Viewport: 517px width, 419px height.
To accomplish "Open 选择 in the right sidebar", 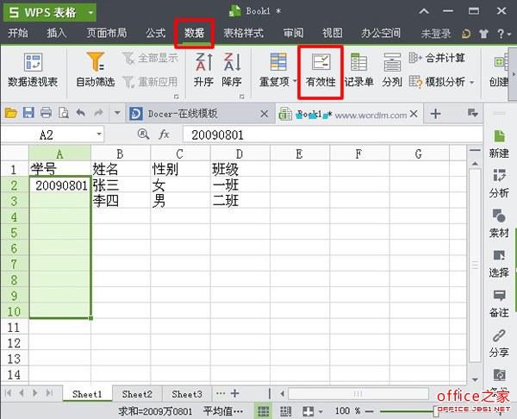I will 499,263.
